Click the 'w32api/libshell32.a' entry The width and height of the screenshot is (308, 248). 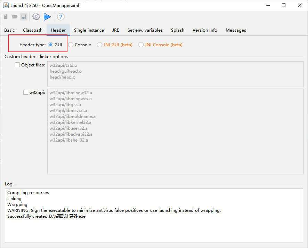click(x=69, y=140)
